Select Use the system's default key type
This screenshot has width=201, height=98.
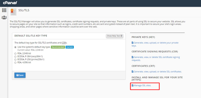(15, 47)
